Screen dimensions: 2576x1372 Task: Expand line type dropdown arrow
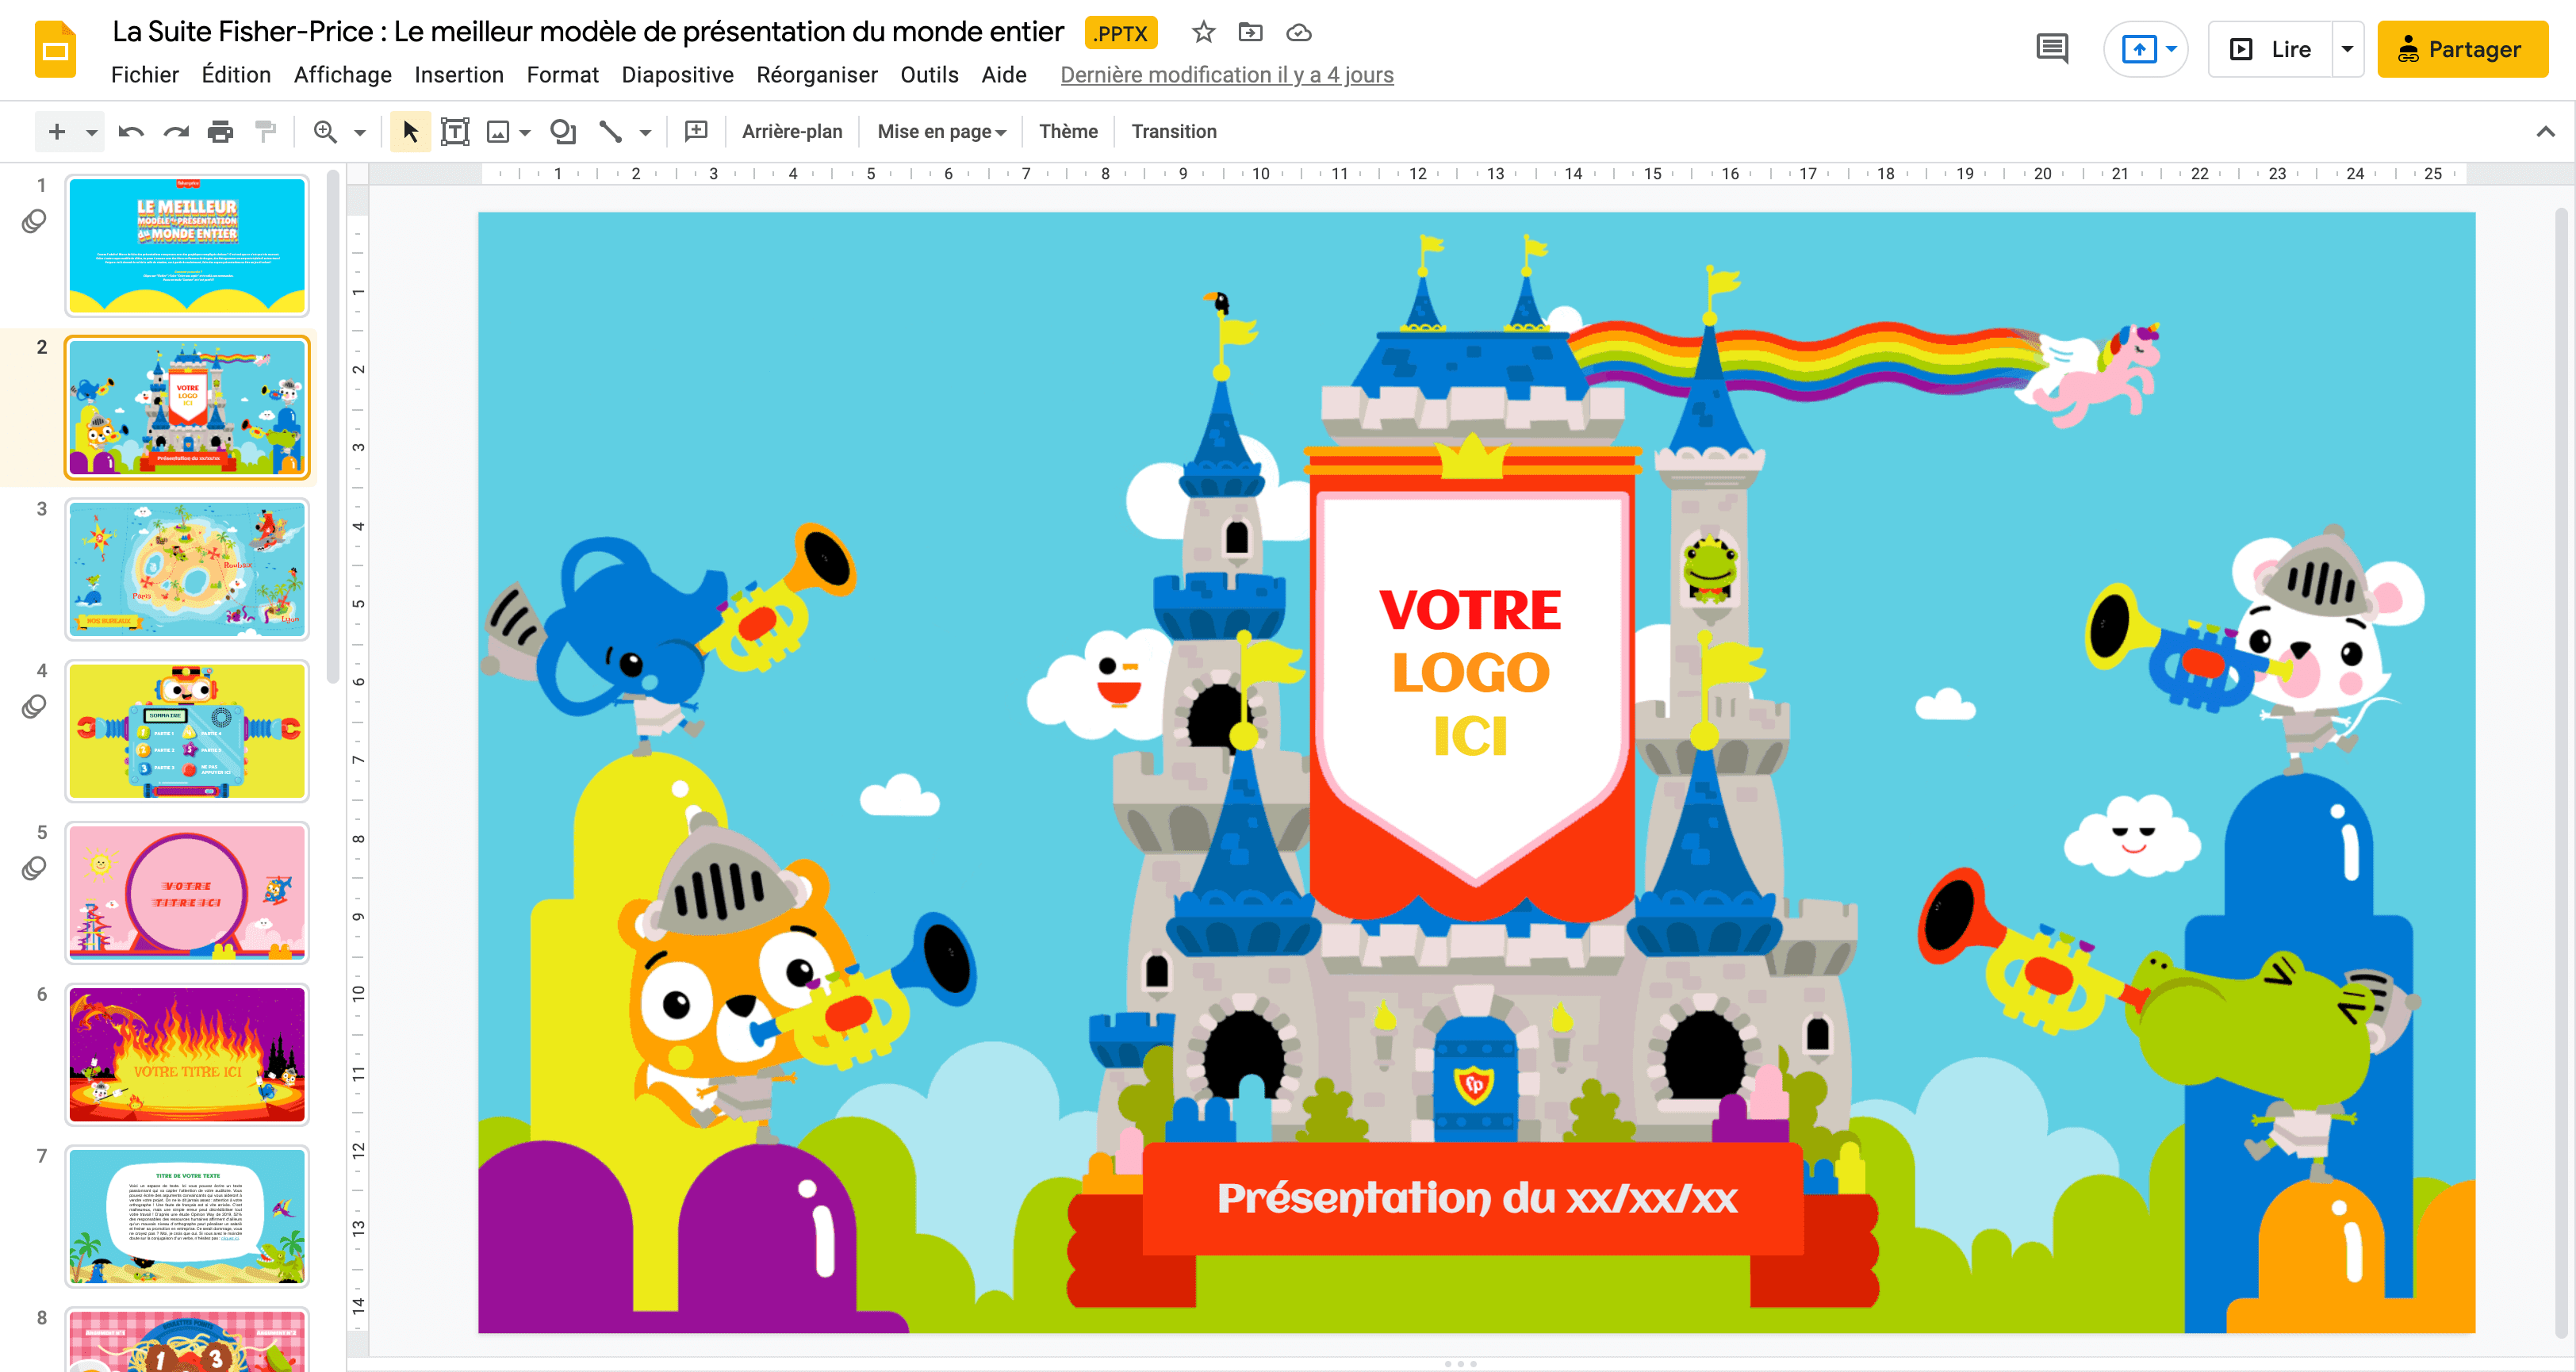(645, 132)
